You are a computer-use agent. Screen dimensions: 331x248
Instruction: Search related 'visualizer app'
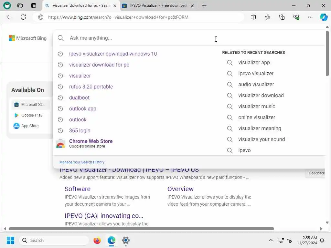coord(254,62)
